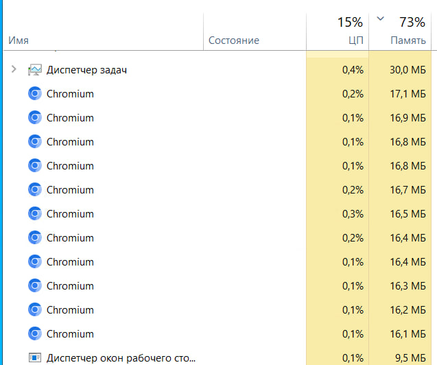Click the 0,4% CPU usage cell
This screenshot has height=365, width=437.
click(352, 70)
